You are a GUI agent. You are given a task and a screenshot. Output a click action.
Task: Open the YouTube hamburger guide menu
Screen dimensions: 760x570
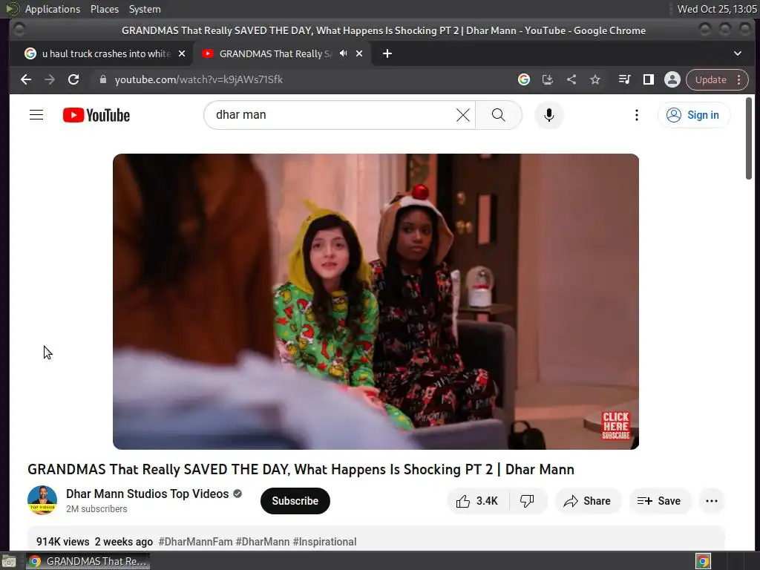tap(36, 115)
